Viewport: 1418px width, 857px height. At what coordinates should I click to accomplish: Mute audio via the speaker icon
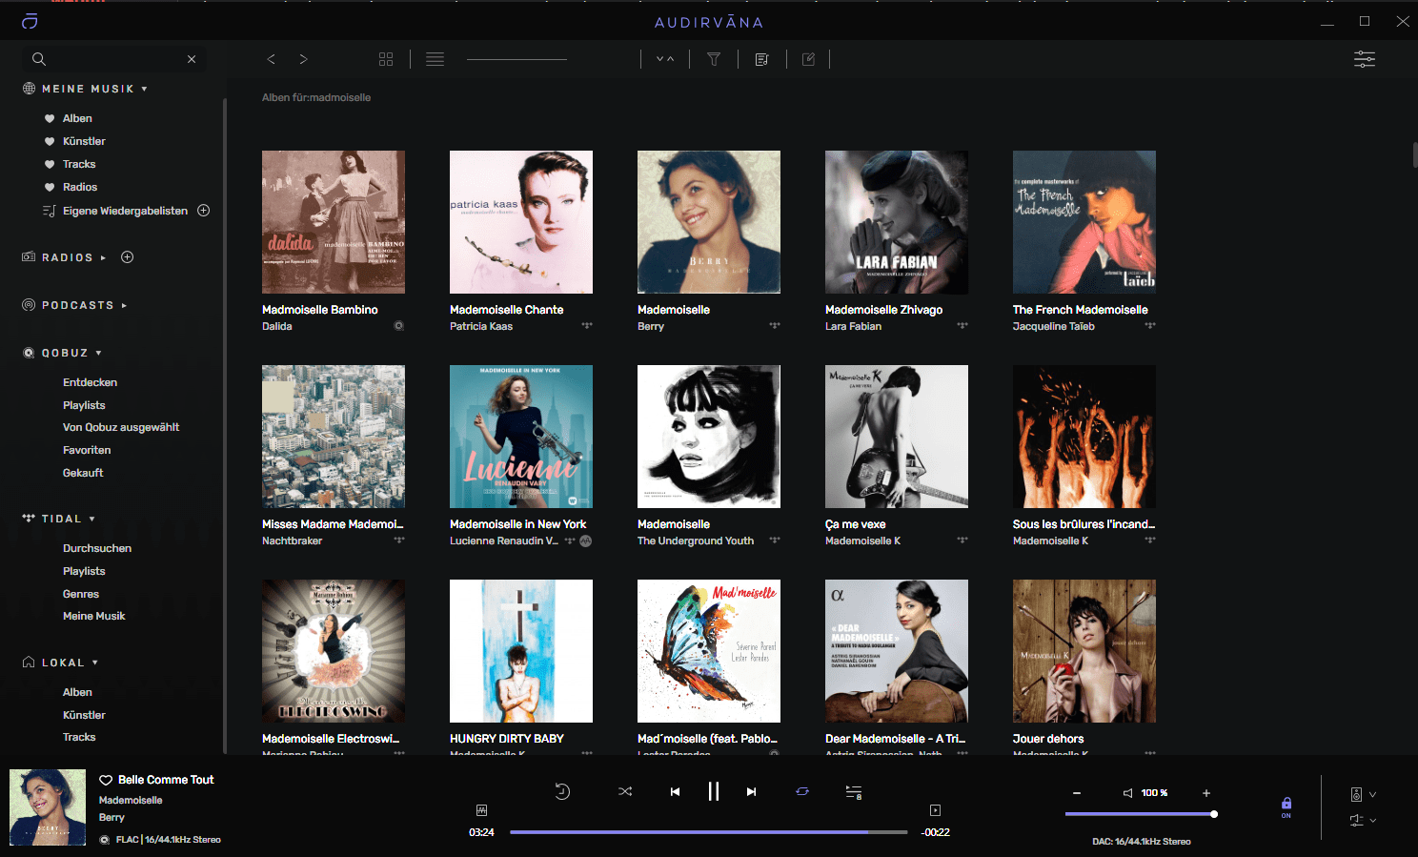pos(1127,793)
